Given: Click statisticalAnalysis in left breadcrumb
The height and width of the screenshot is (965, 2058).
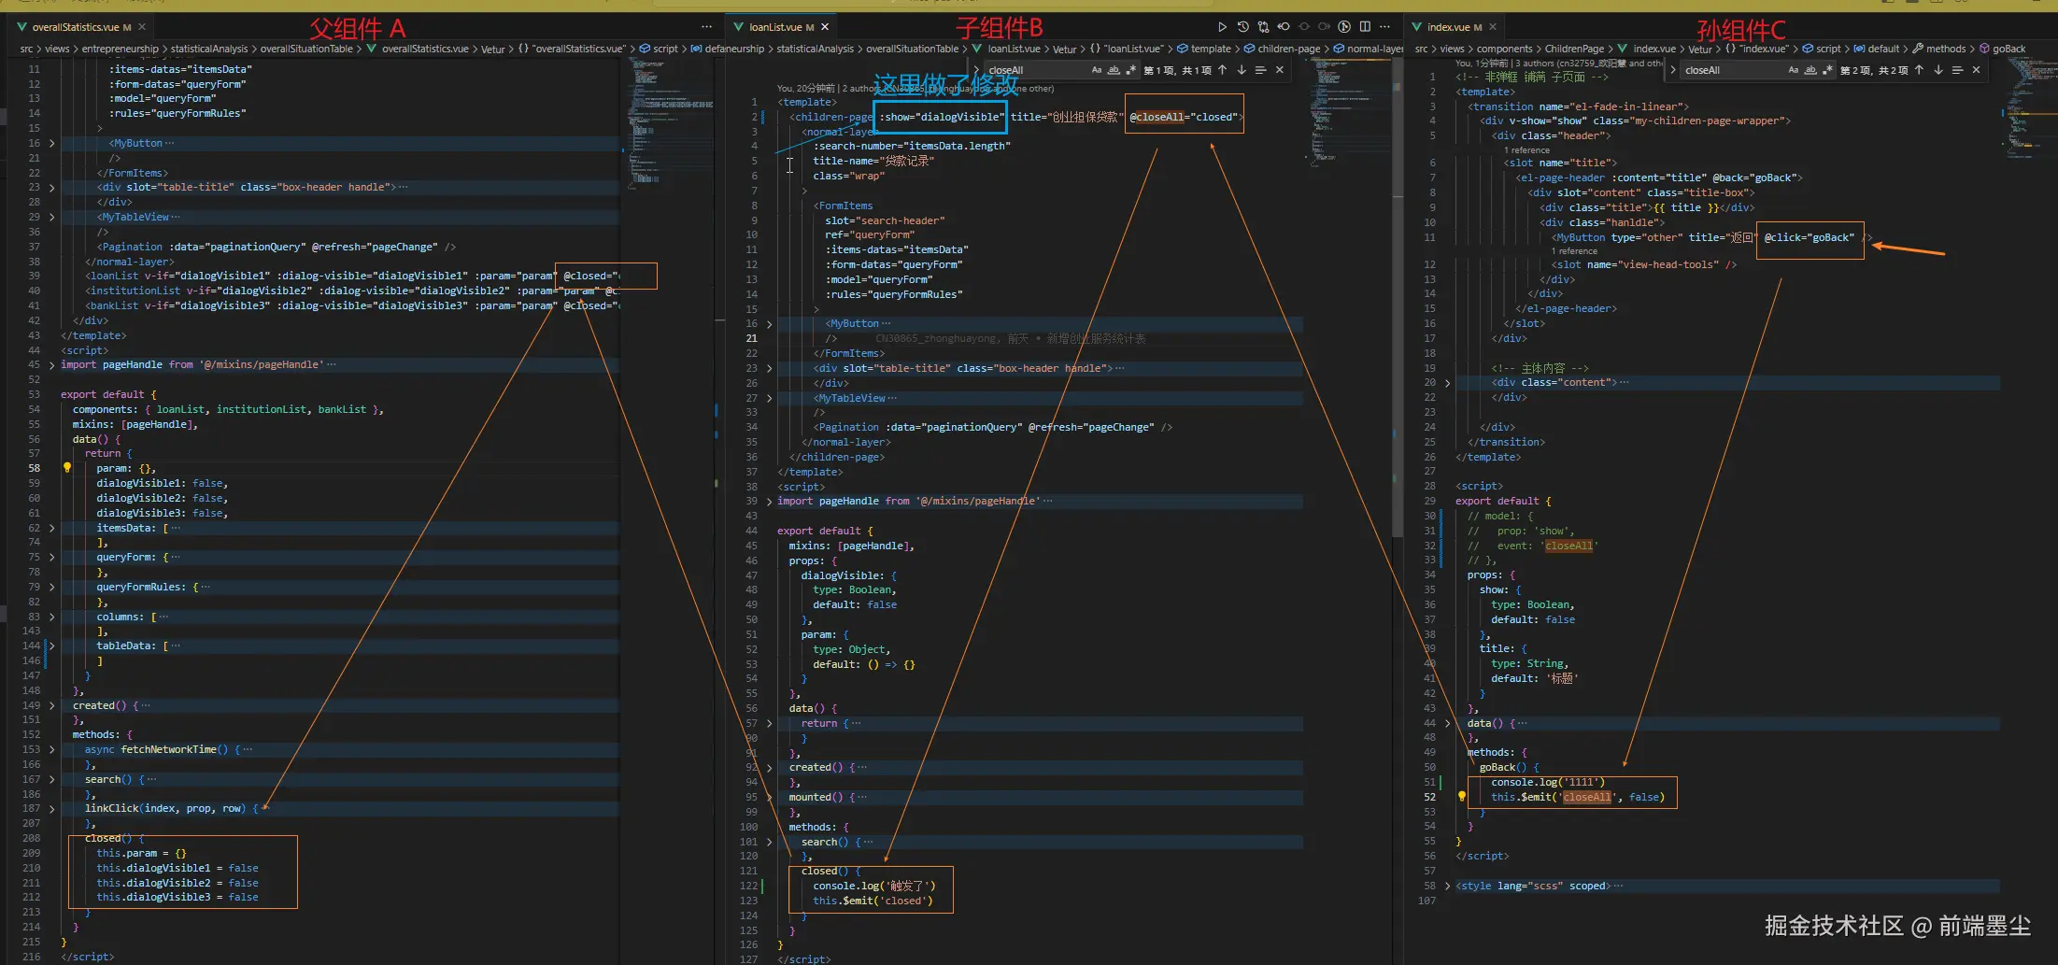Looking at the screenshot, I should click(x=209, y=49).
